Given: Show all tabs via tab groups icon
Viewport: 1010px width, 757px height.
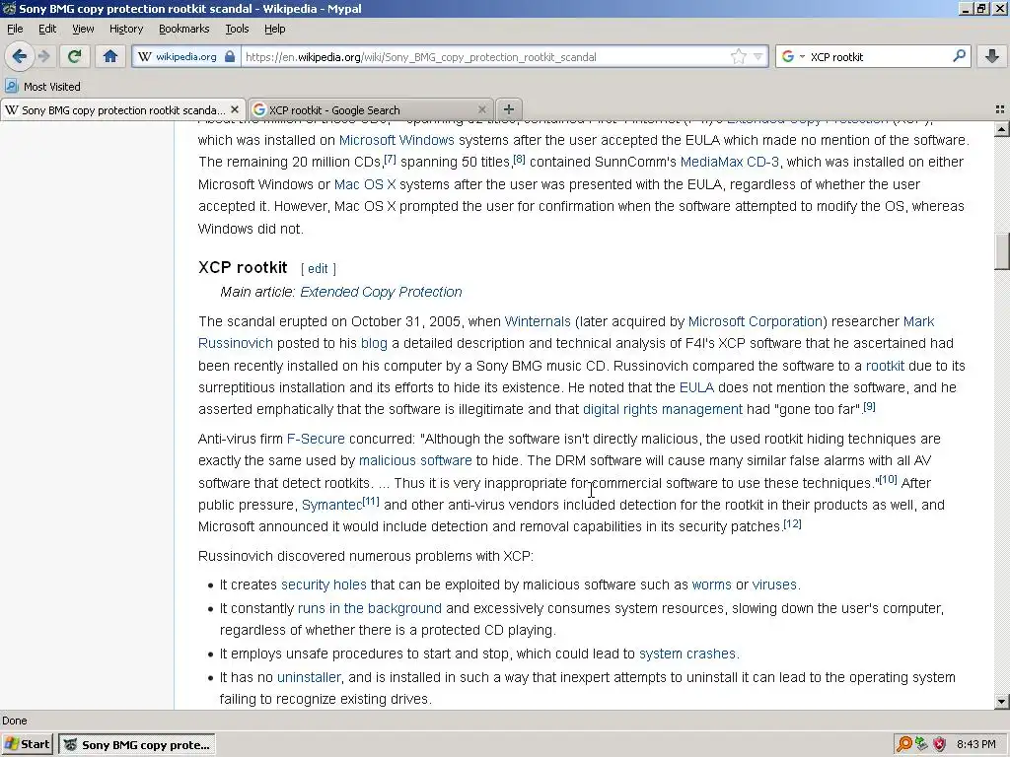Looking at the screenshot, I should 1000,109.
